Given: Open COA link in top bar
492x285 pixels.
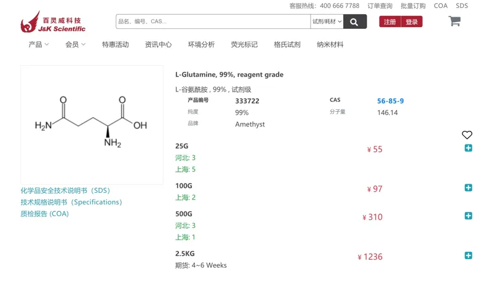Looking at the screenshot, I should click(x=440, y=6).
